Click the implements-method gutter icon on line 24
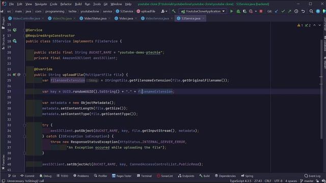 (14, 75)
